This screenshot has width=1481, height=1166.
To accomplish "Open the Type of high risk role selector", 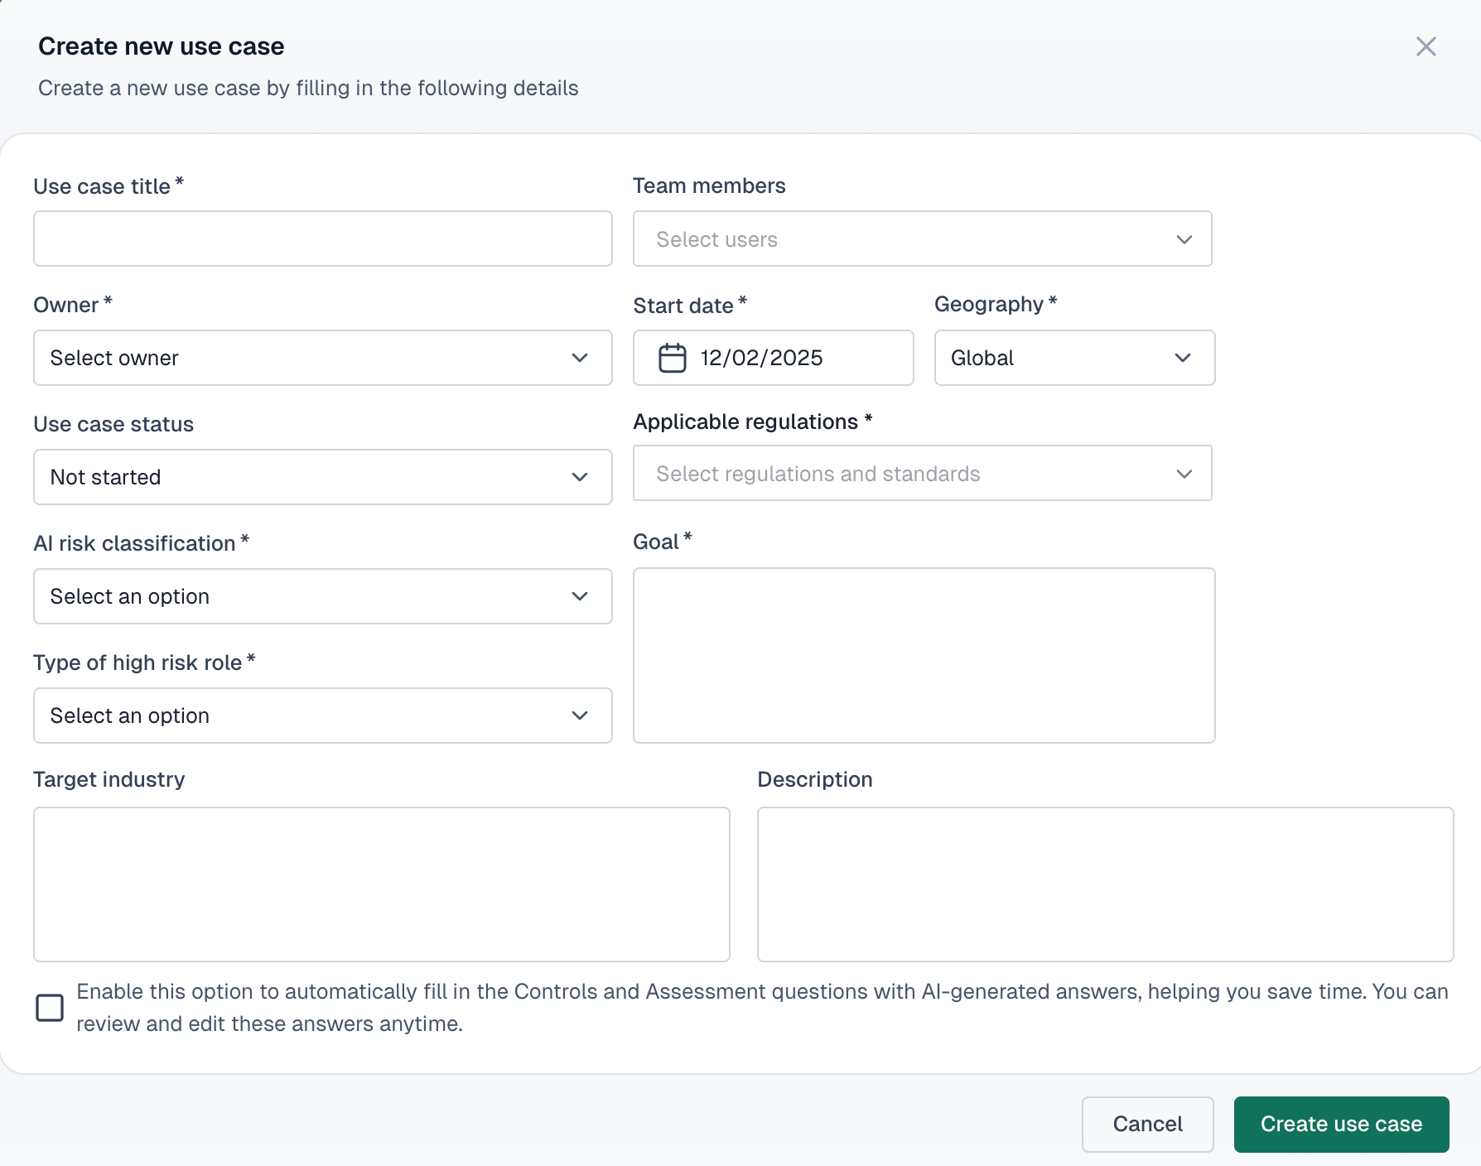I will point(322,715).
